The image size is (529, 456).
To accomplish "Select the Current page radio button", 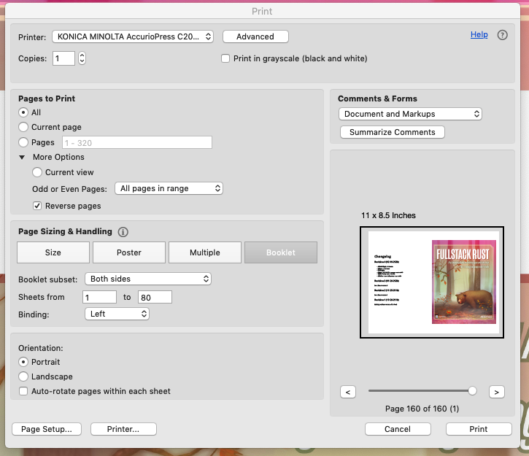I will pos(23,127).
